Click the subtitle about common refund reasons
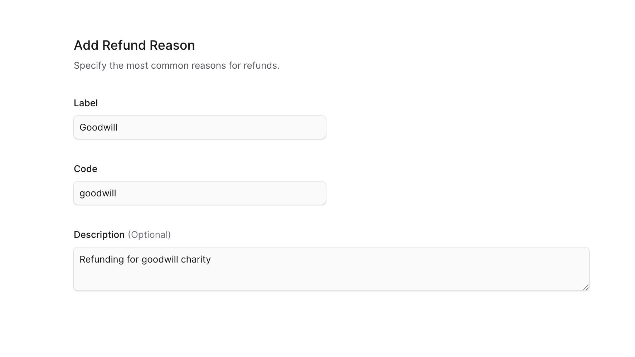 (x=177, y=65)
